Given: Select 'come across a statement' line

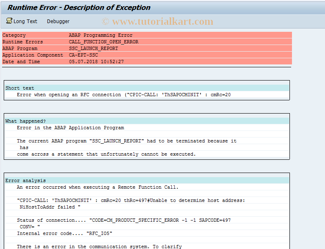Looking at the screenshot, I should (x=106, y=154).
